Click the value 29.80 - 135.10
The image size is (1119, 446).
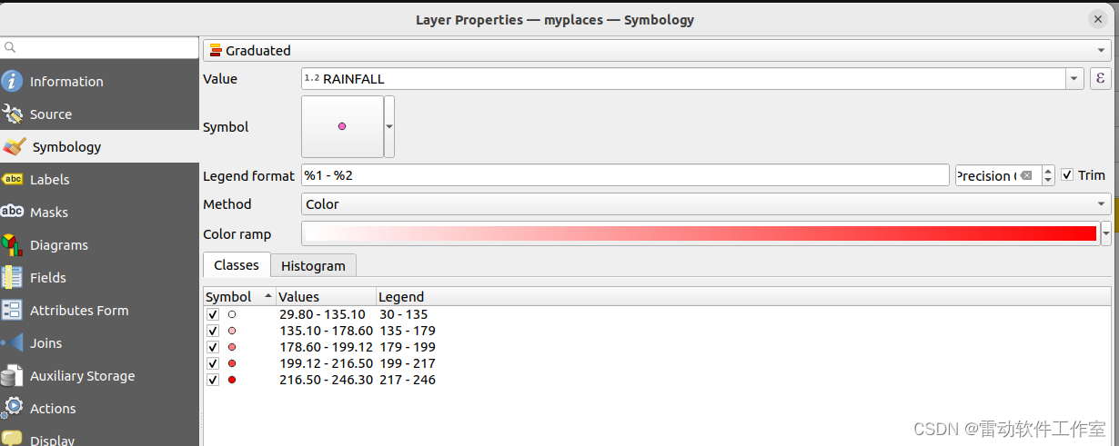point(322,314)
